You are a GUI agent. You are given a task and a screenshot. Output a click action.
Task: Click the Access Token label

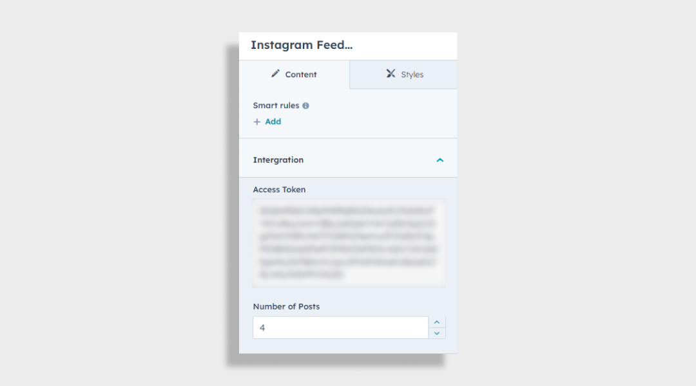279,189
